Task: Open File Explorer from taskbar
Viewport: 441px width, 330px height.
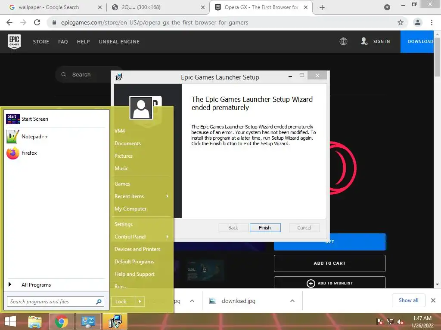Action: pos(35,321)
